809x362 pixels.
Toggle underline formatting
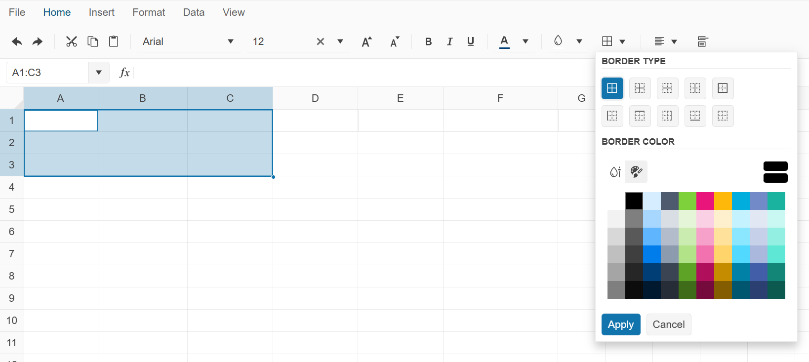coord(471,41)
